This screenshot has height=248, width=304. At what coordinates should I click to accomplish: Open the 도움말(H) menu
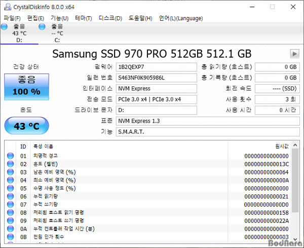140,18
